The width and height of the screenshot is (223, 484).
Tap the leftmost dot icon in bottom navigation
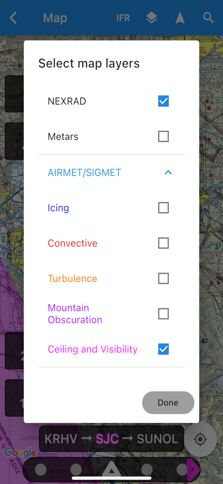pos(41,469)
